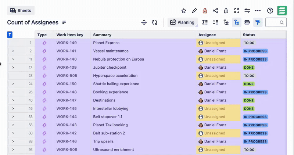Click Unassigned assignee for Interstellar lobbying
Viewport: 294px width, 155px height.
[218, 108]
